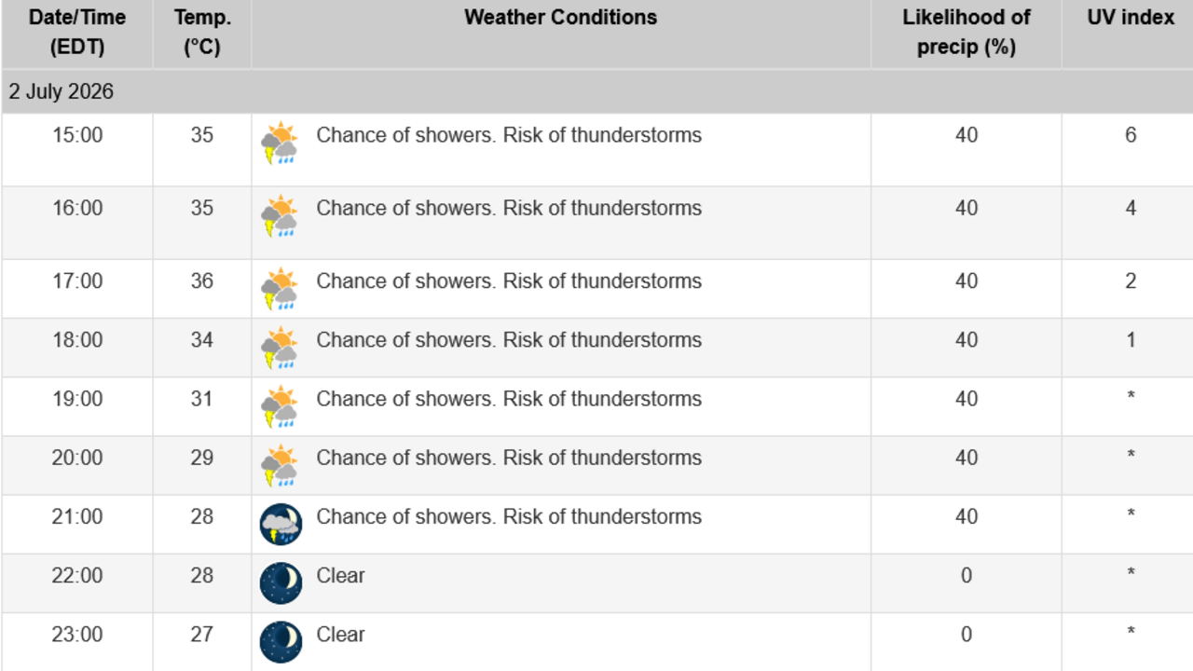Click the 21:00 time cell

(x=77, y=516)
